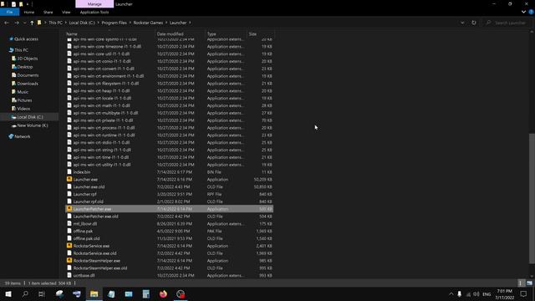The image size is (535, 301).
Task: Launch Calculator from the taskbar
Action: (x=146, y=293)
